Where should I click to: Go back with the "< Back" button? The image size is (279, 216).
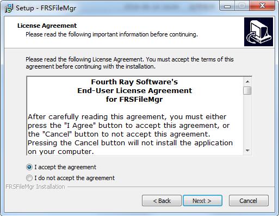point(162,201)
